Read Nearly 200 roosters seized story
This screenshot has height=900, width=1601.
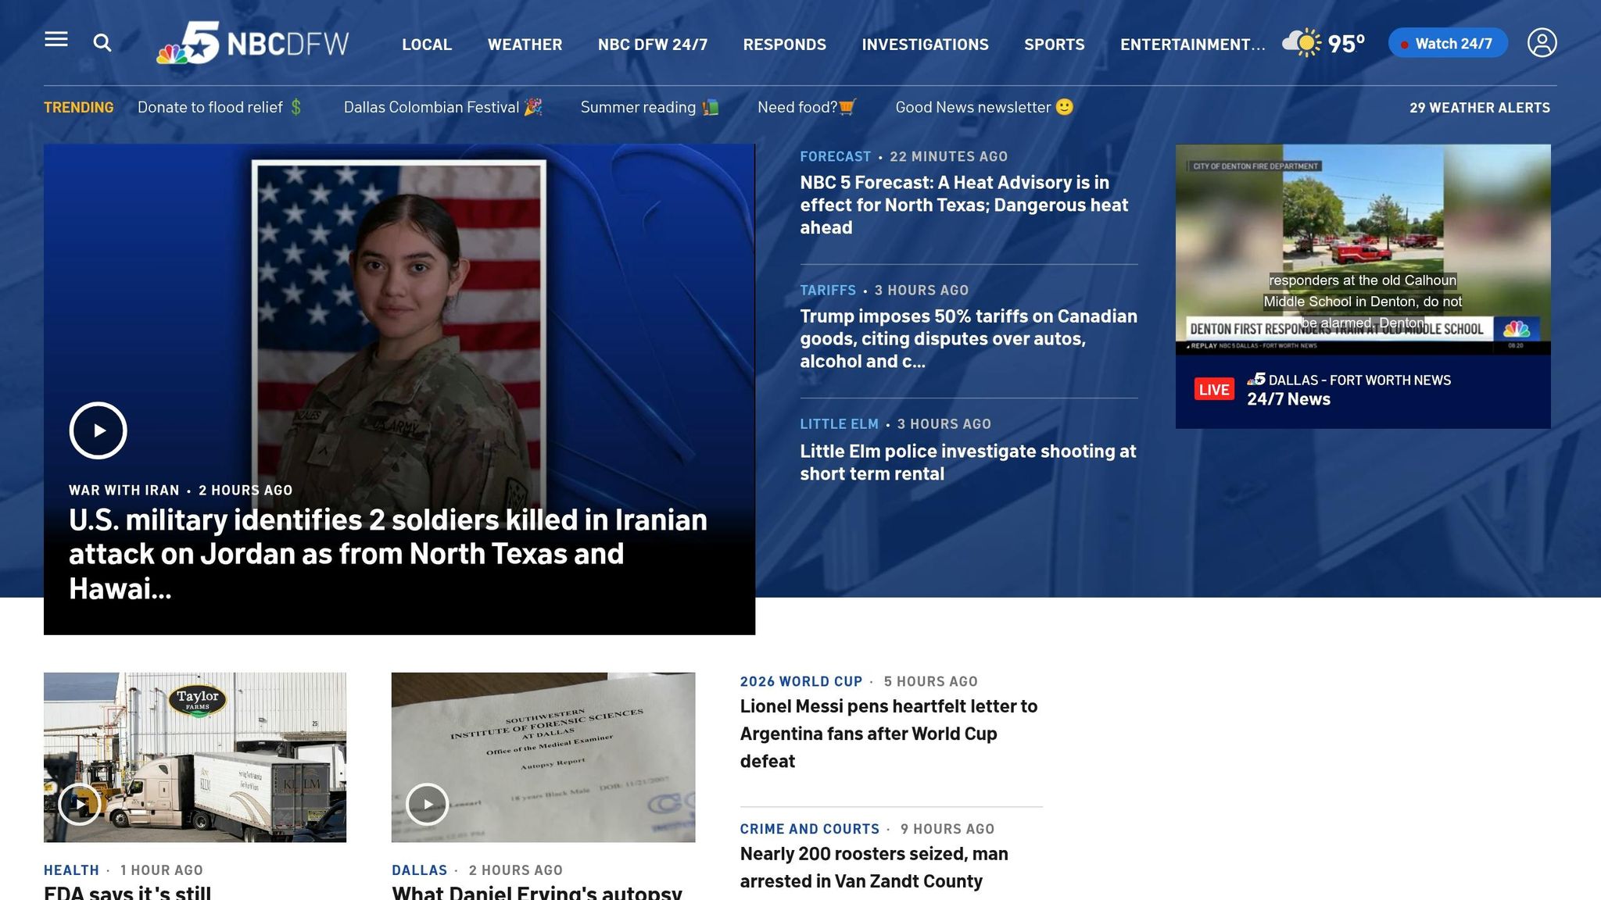(x=874, y=867)
